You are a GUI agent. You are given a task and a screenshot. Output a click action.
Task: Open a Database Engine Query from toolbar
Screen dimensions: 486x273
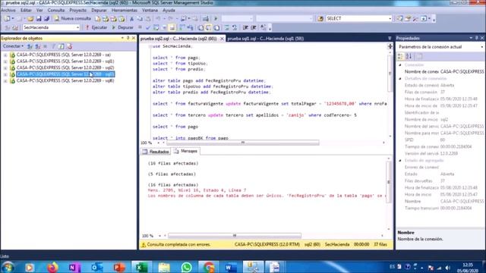pyautogui.click(x=98, y=18)
